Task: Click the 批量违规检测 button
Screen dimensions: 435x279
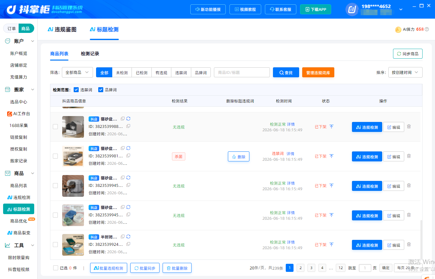Action: click(109, 268)
